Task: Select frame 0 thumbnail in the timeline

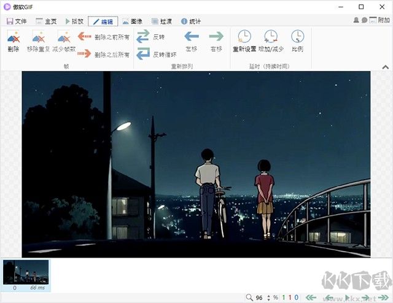Action: click(x=26, y=275)
